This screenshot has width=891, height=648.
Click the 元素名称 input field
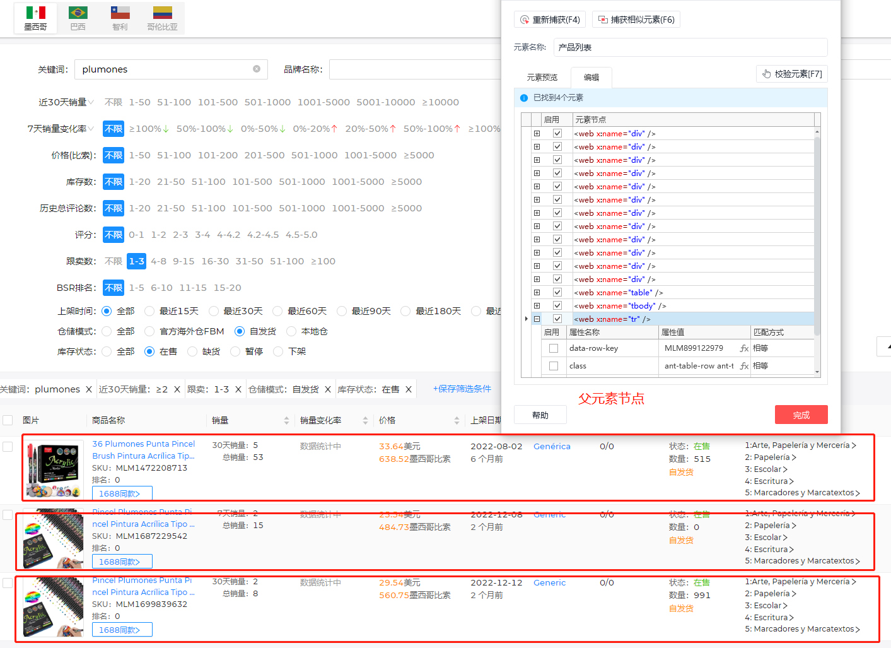pos(690,47)
